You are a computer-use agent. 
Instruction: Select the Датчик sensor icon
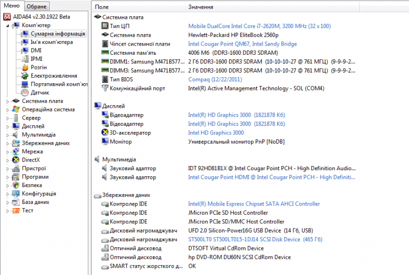point(25,93)
